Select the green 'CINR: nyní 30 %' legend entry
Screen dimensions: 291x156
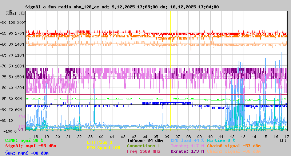24,141
